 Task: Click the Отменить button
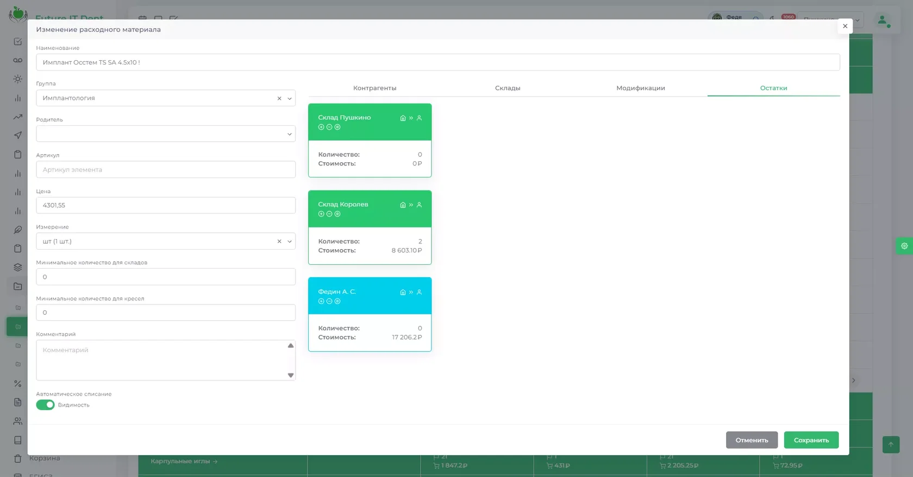click(x=752, y=440)
